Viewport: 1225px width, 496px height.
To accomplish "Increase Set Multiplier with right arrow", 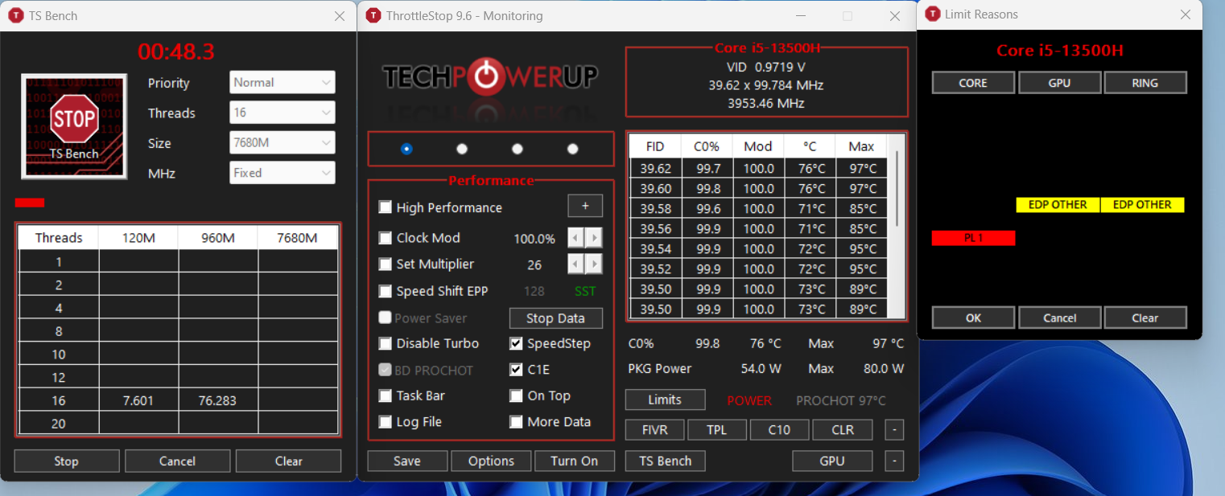I will point(594,264).
